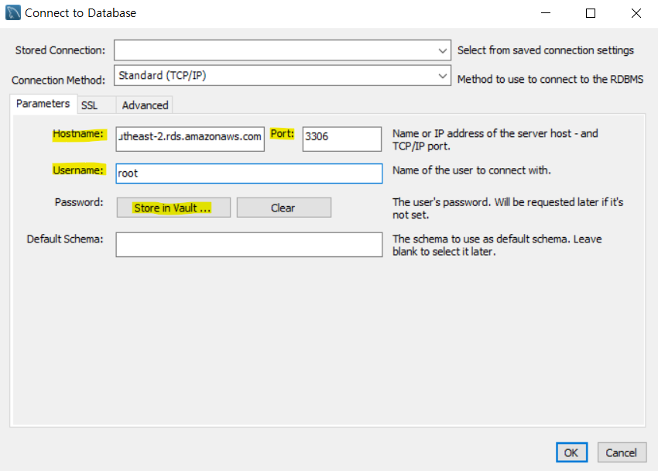Image resolution: width=658 pixels, height=471 pixels.
Task: Minimize the Connect to Database window
Action: [x=546, y=13]
